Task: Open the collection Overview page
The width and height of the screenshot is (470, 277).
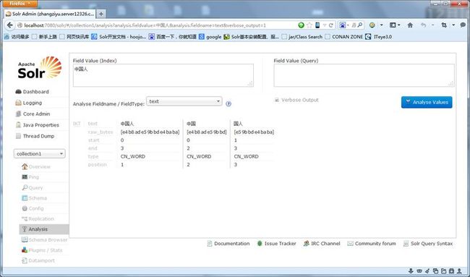Action: click(36, 166)
